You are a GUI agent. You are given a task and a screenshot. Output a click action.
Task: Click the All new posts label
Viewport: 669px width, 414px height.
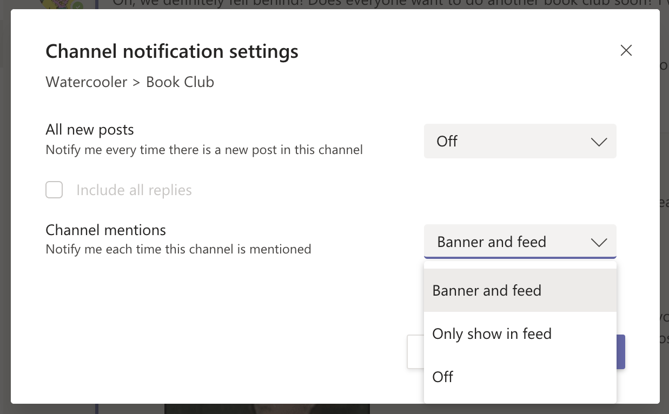90,130
